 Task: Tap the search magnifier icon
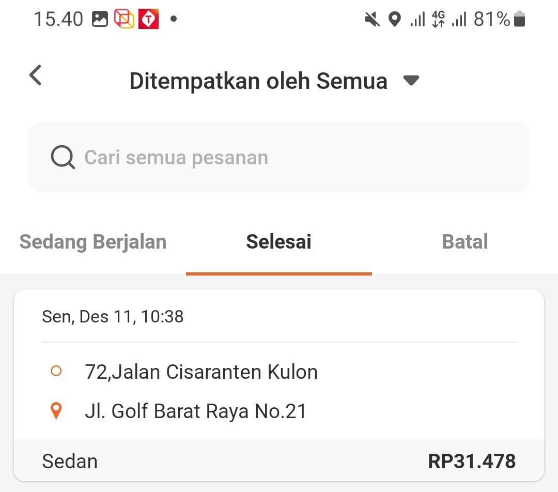(x=63, y=157)
